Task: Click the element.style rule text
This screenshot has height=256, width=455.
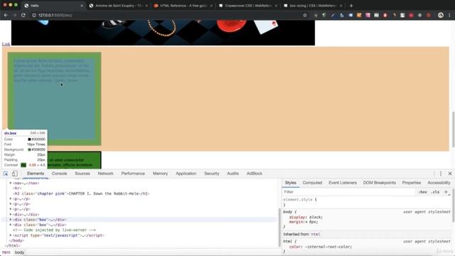Action: point(300,200)
